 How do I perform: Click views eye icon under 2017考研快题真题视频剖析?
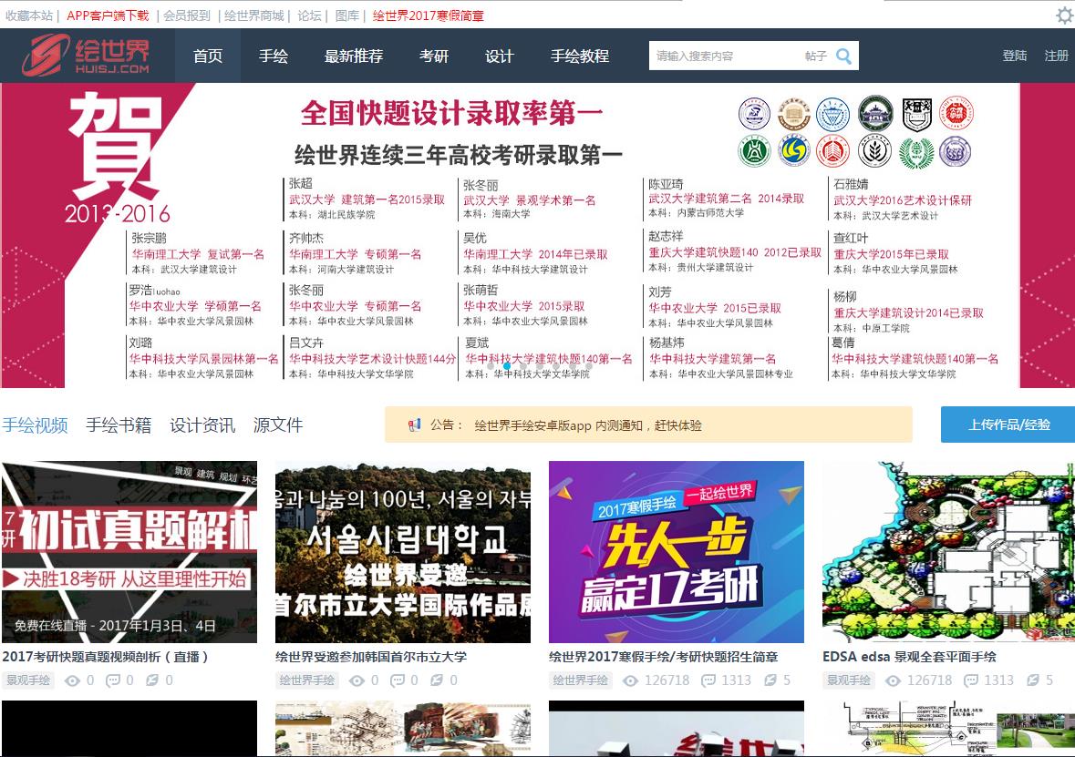(x=72, y=680)
